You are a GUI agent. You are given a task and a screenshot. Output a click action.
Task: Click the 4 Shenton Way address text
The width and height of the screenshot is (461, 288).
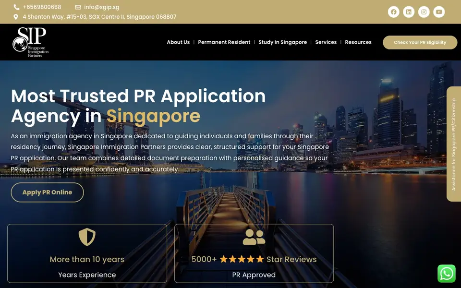100,17
